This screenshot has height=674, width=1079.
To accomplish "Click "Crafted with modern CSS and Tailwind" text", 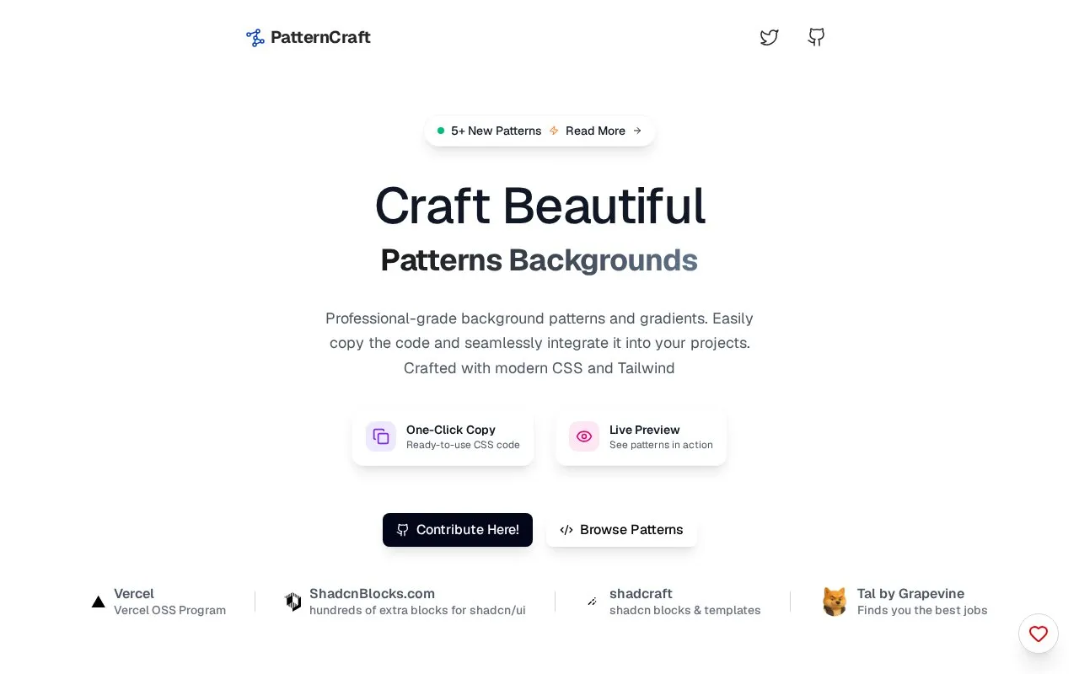I will (x=539, y=368).
